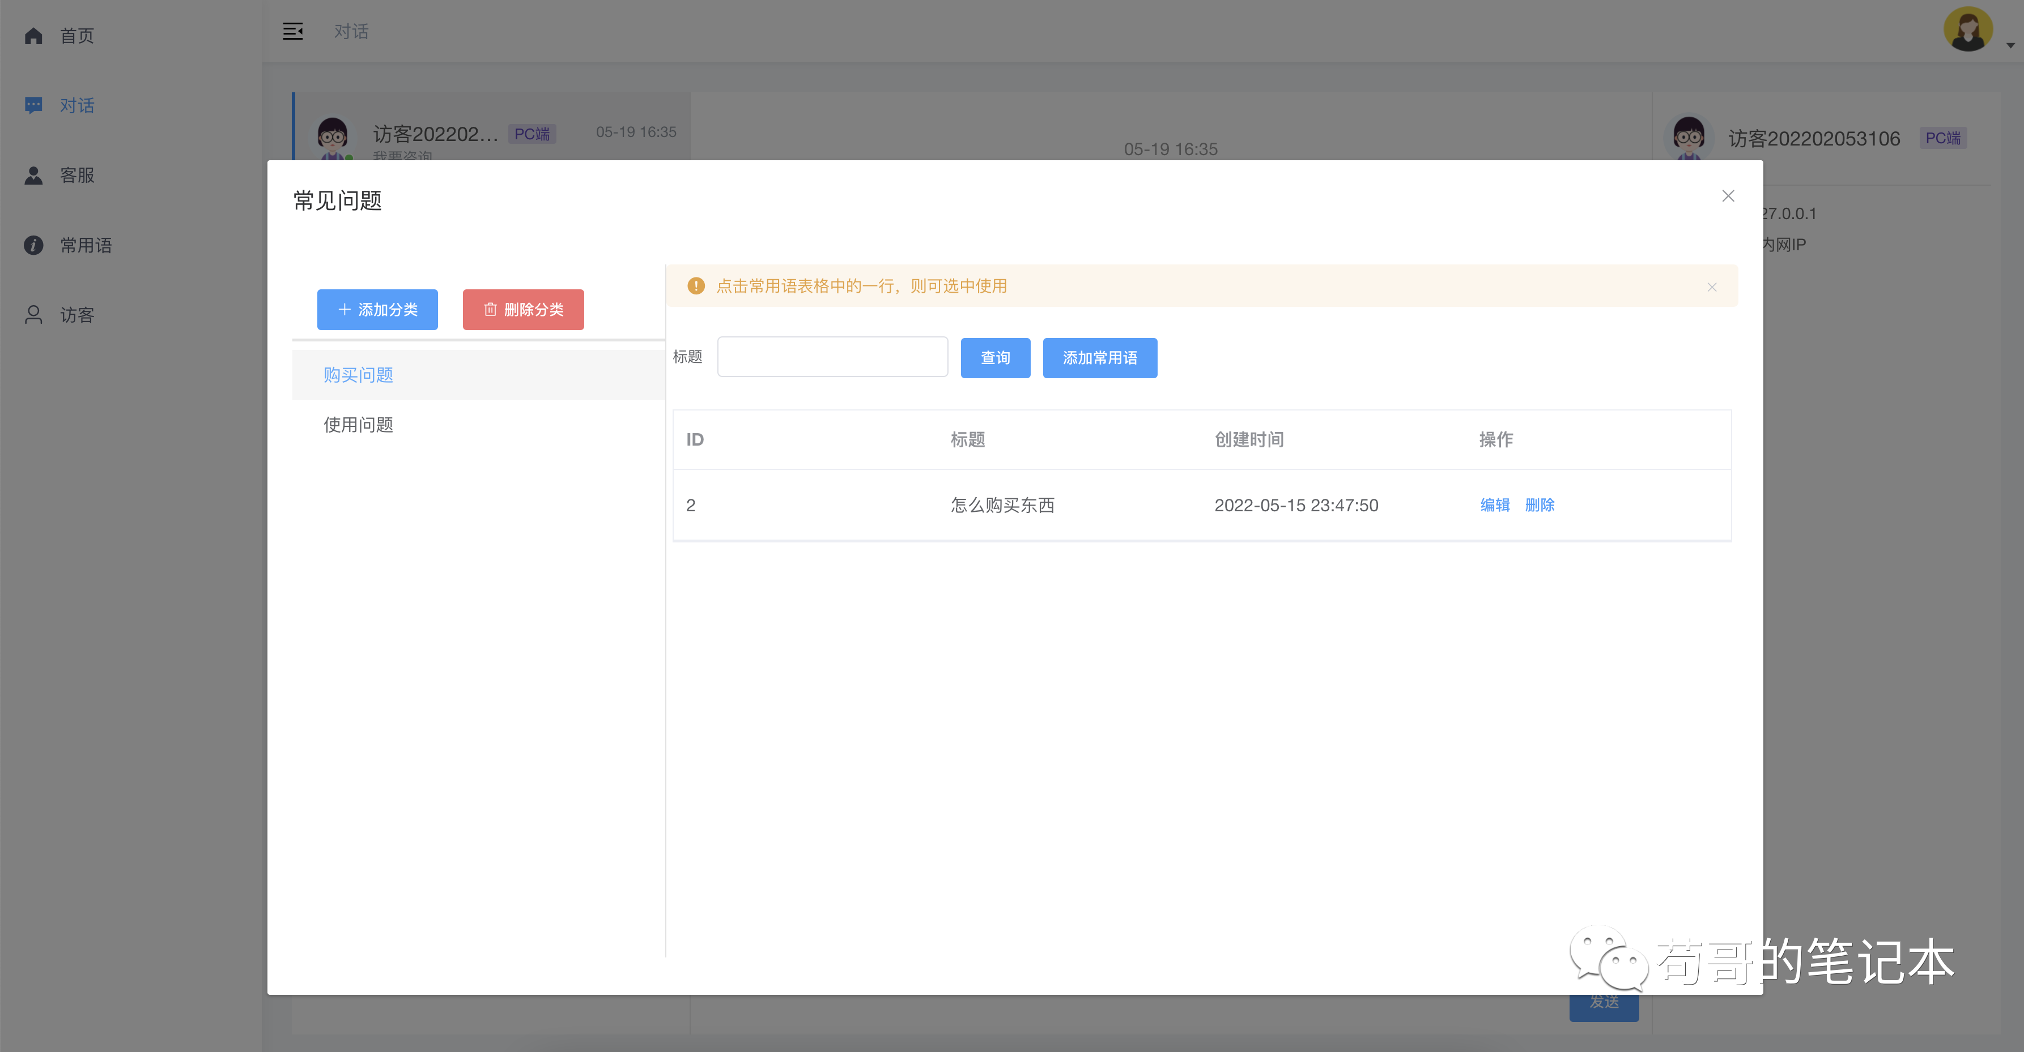Toggle the sidebar collapse hamburger icon
Viewport: 2024px width, 1052px height.
point(293,31)
